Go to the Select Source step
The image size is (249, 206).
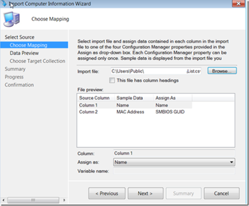pos(20,37)
